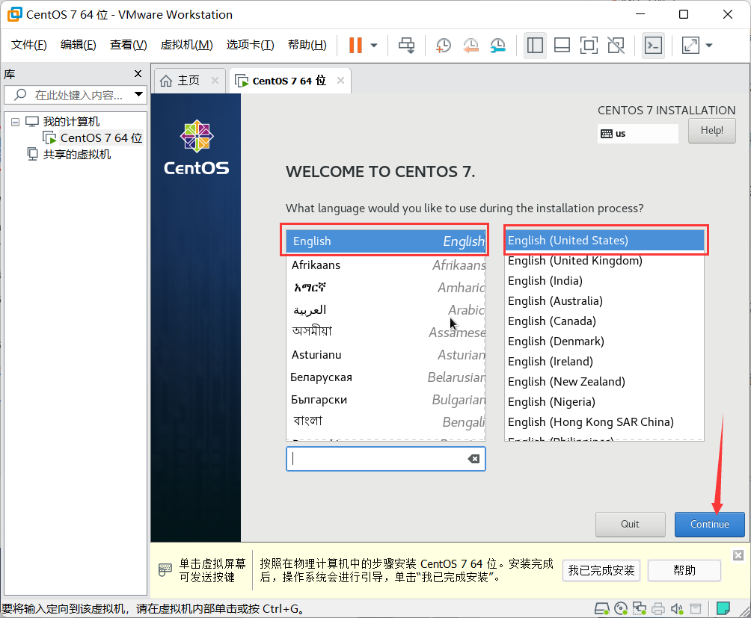Viewport: 751px width, 618px height.
Task: Select English (Australia) from the locale list
Action: click(555, 300)
